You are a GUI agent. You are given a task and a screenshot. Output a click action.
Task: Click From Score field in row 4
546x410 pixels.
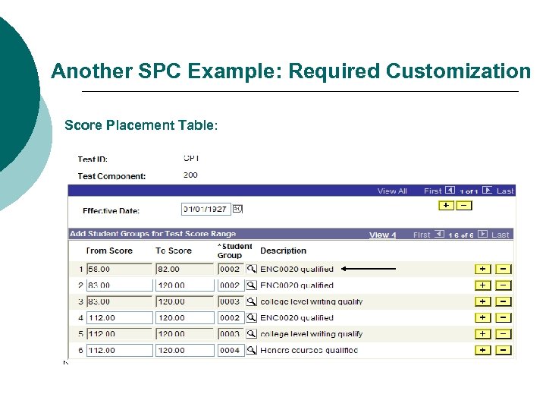pos(120,317)
